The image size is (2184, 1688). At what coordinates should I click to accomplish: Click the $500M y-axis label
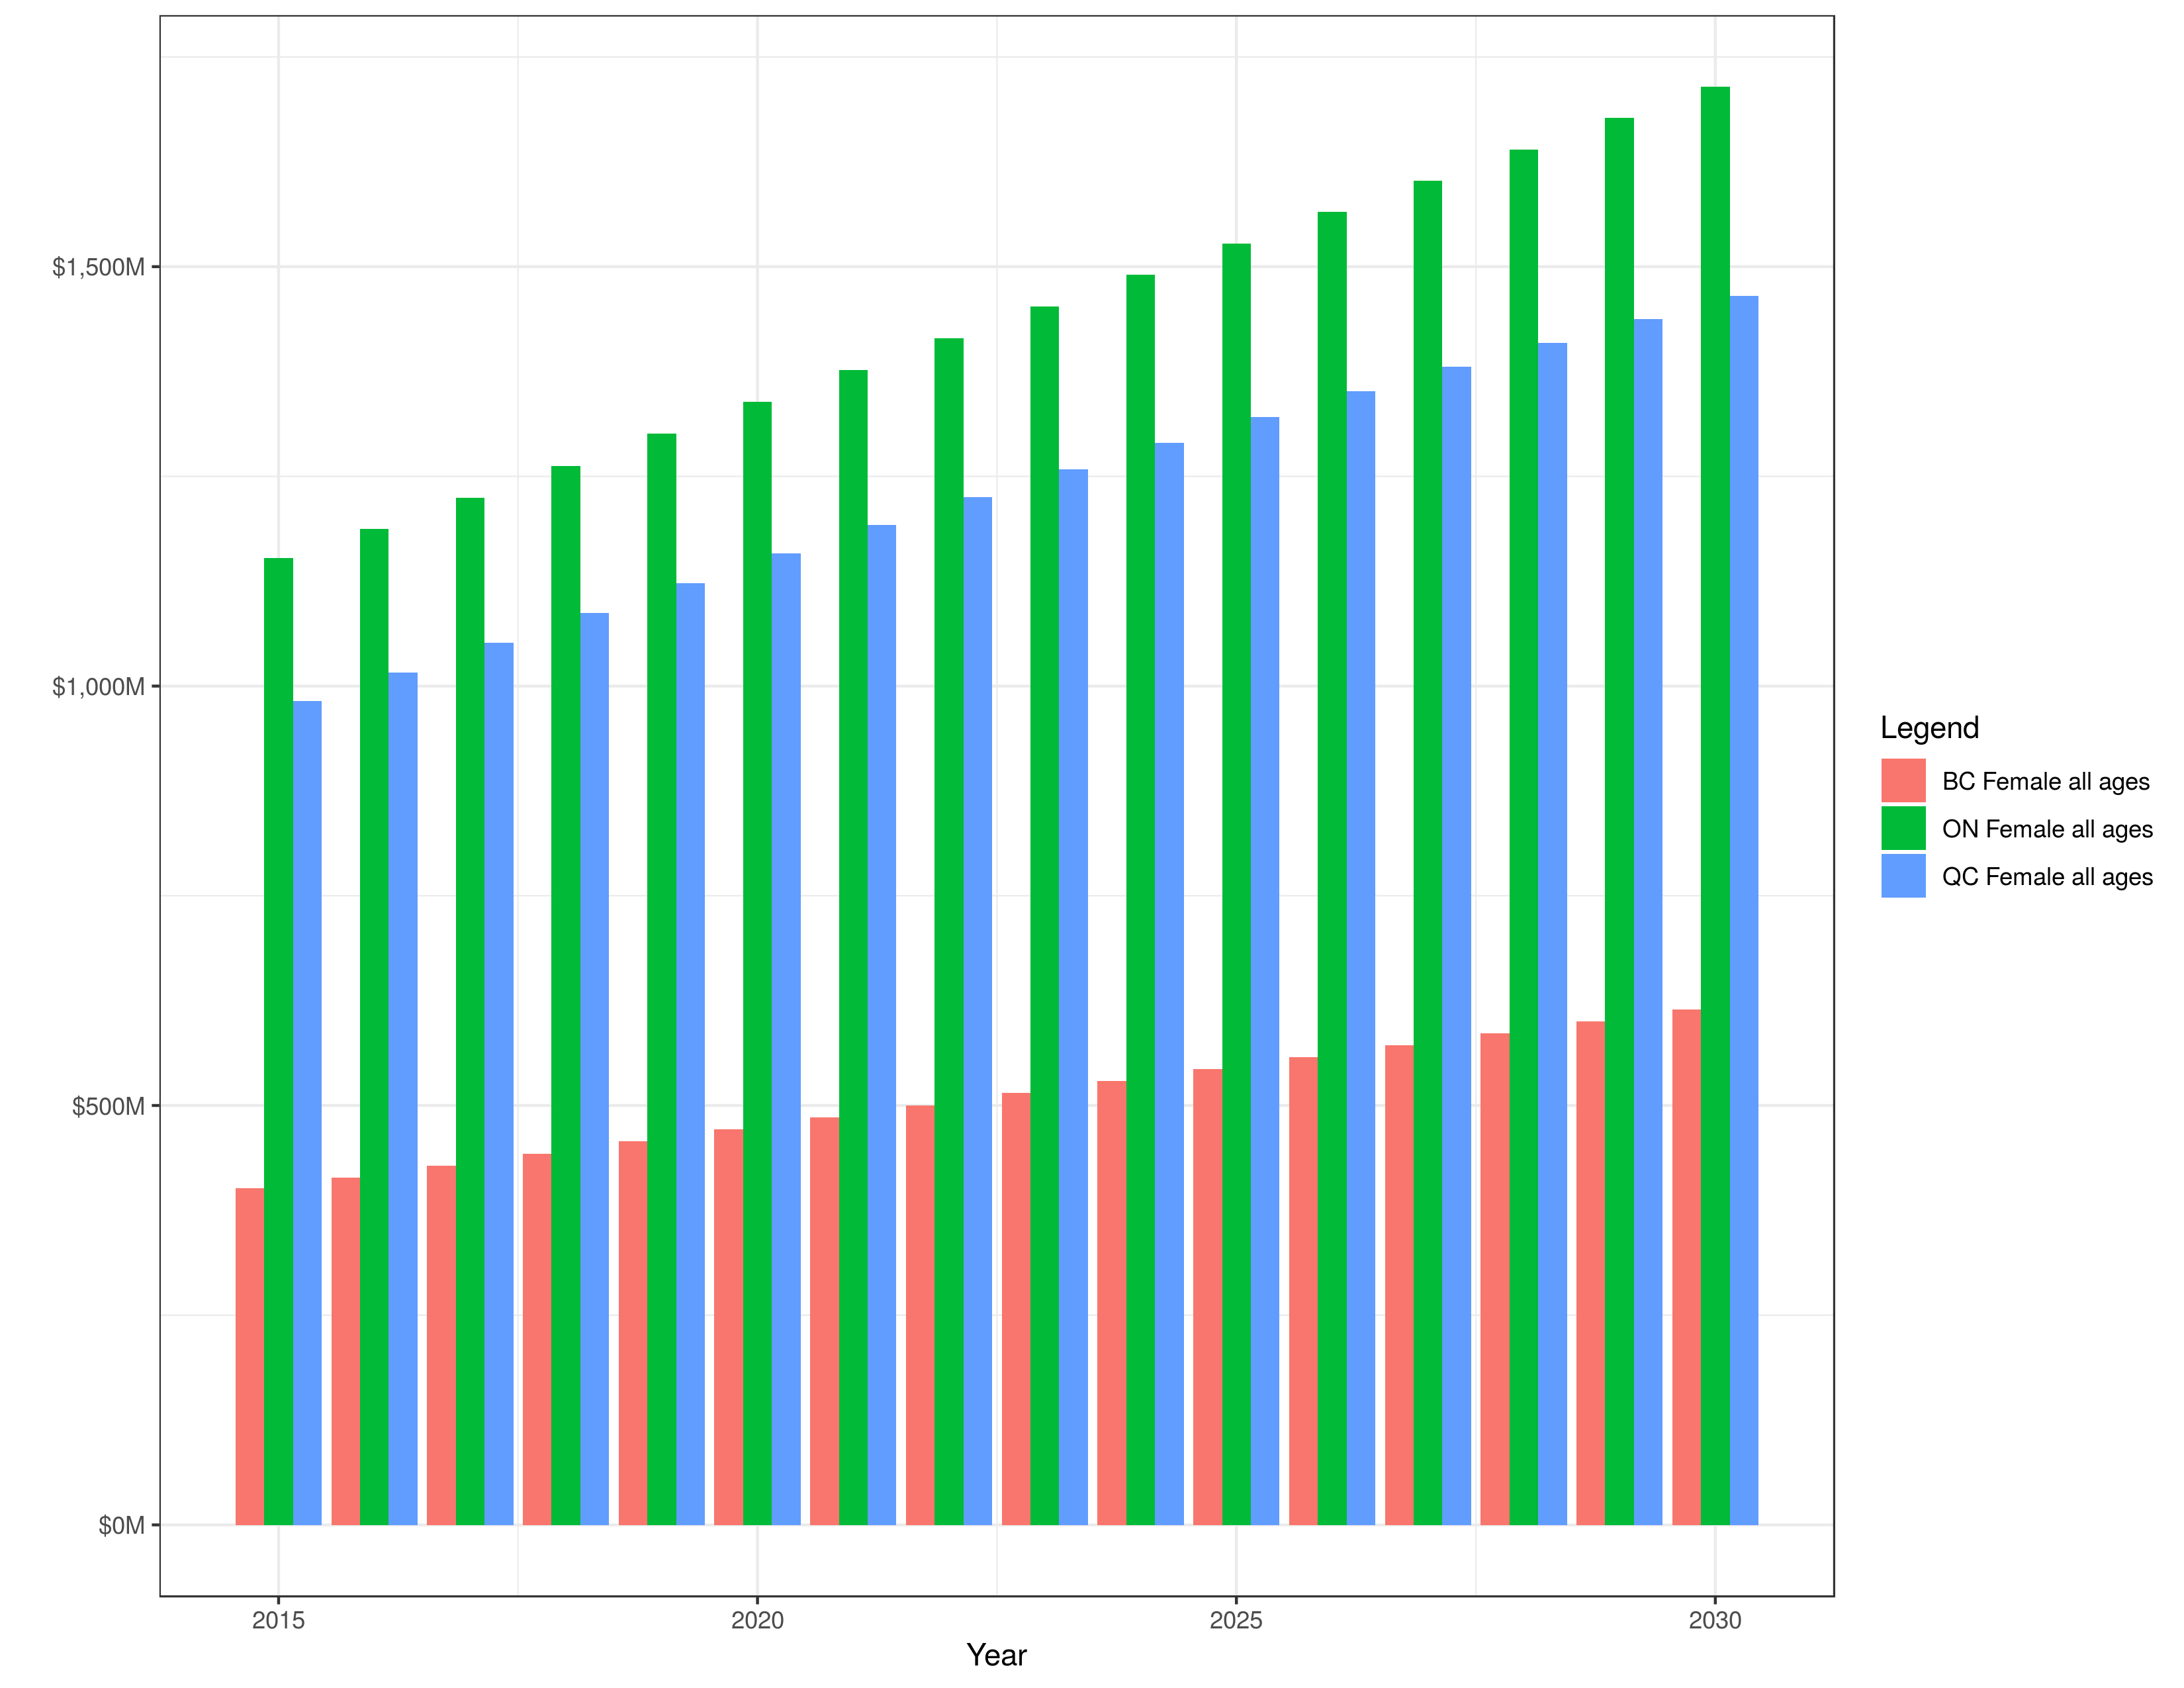tap(108, 1106)
